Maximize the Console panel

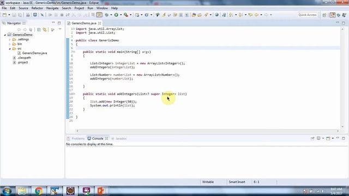[344, 138]
